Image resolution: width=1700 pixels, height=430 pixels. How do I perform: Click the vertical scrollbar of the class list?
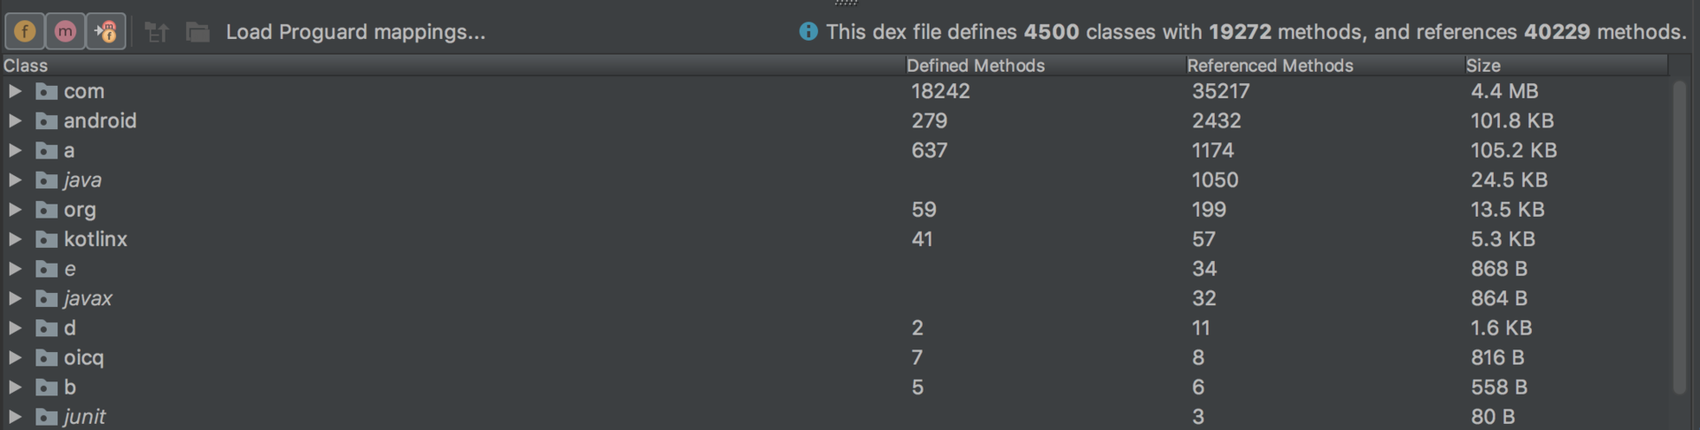[x=1680, y=237]
